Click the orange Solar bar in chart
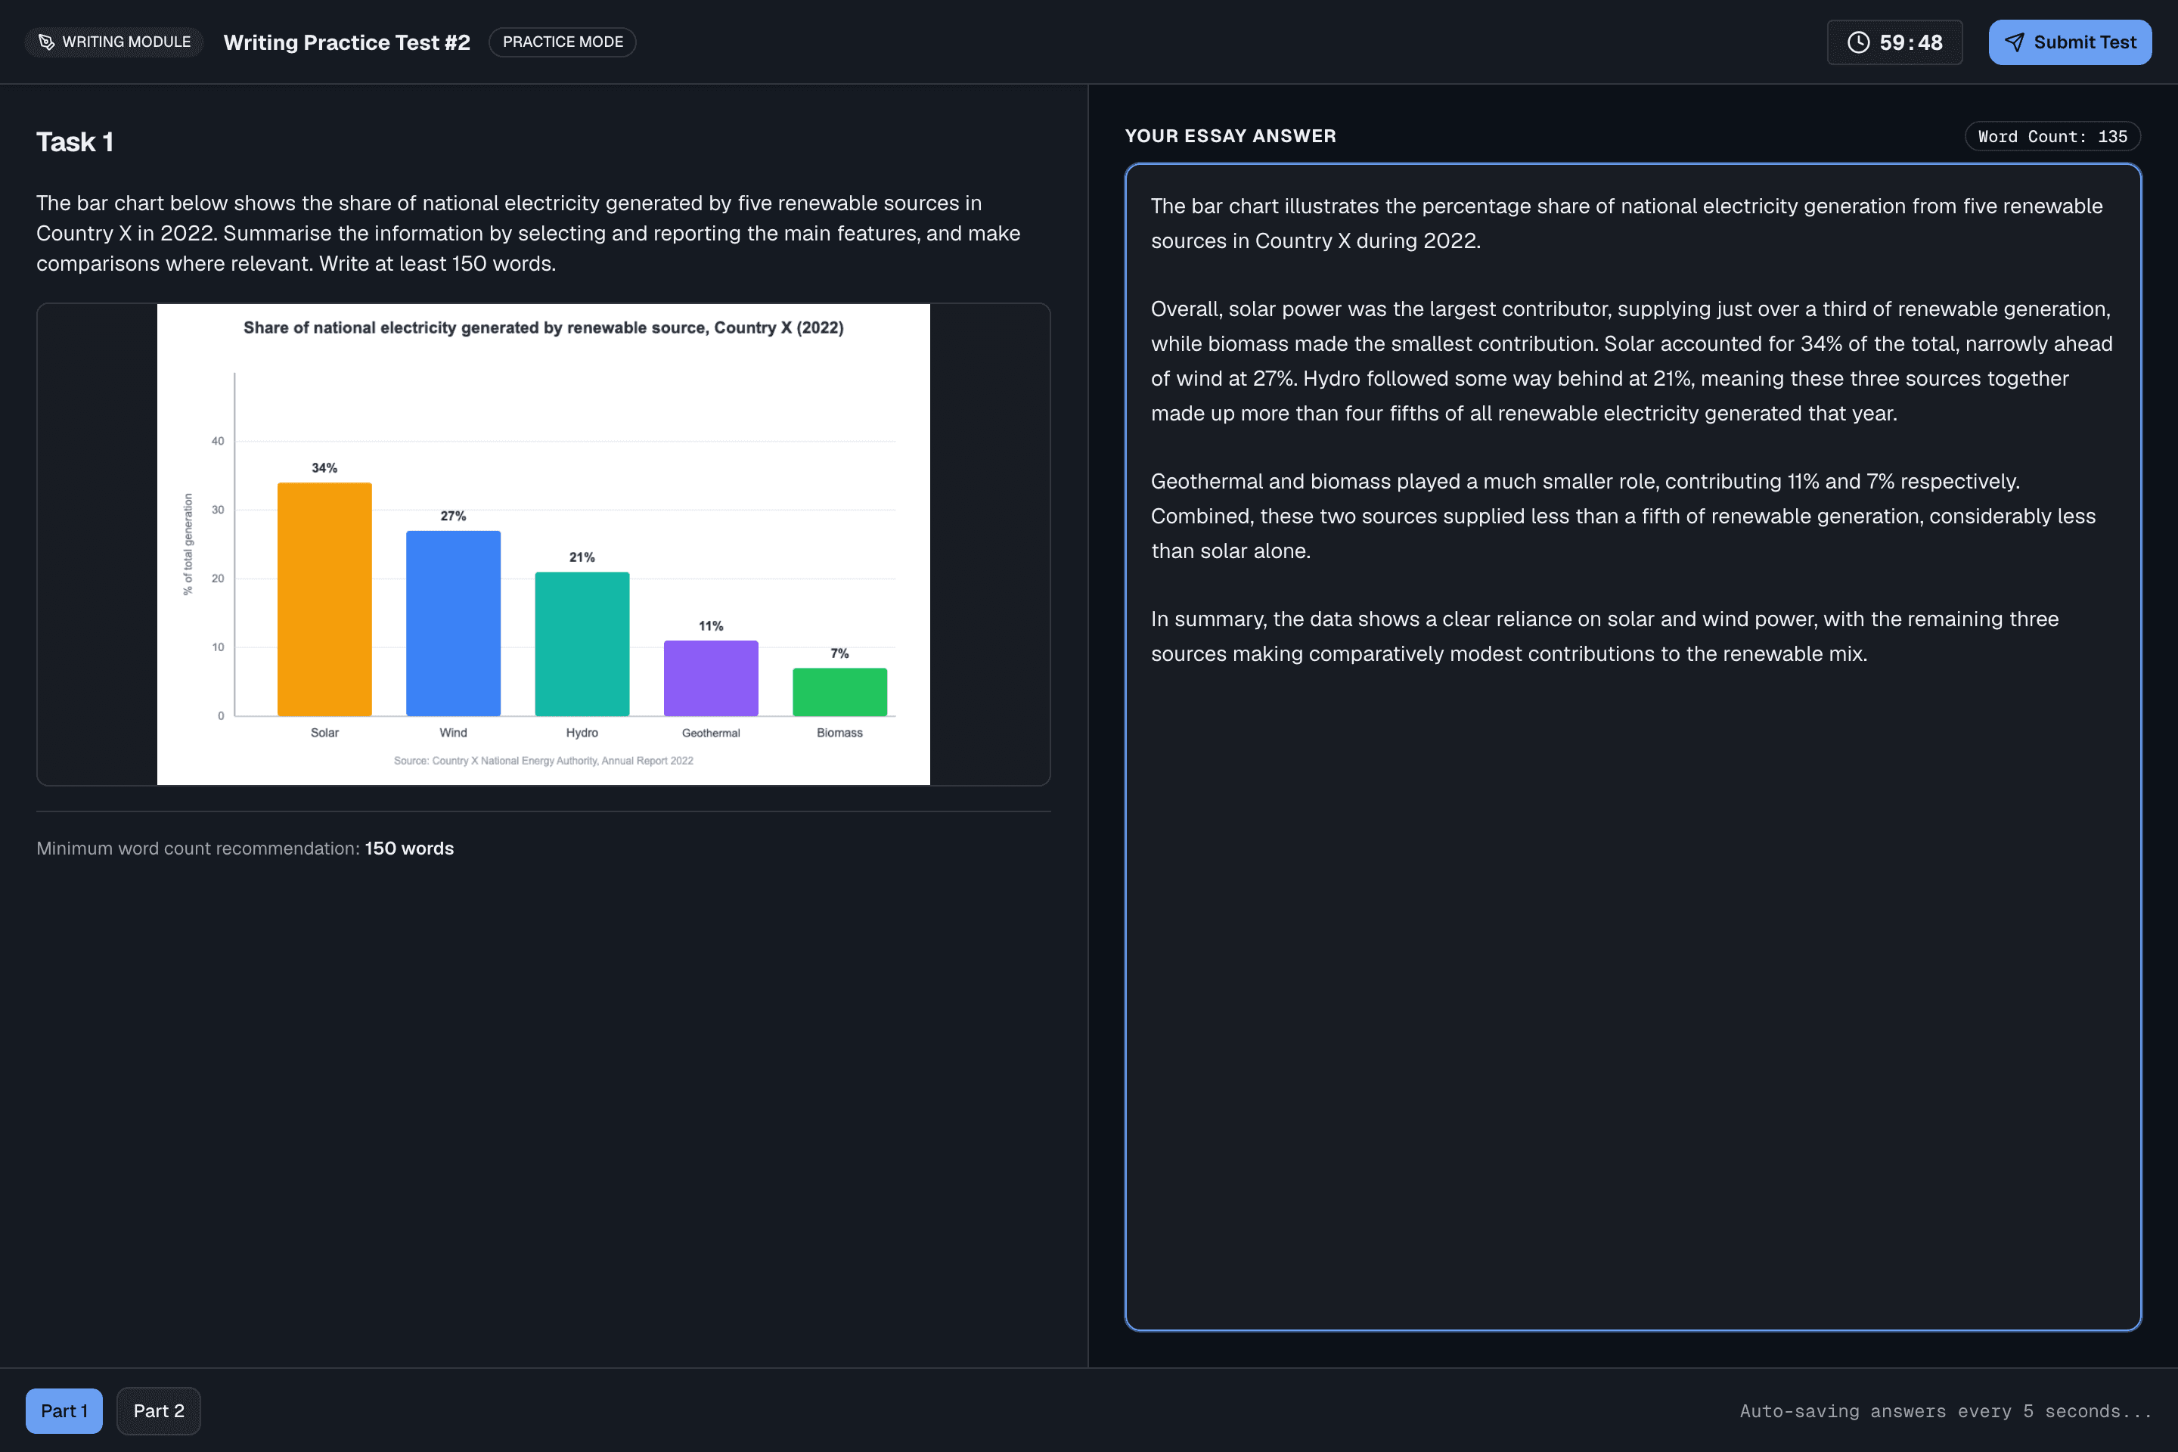The width and height of the screenshot is (2178, 1452). [324, 599]
